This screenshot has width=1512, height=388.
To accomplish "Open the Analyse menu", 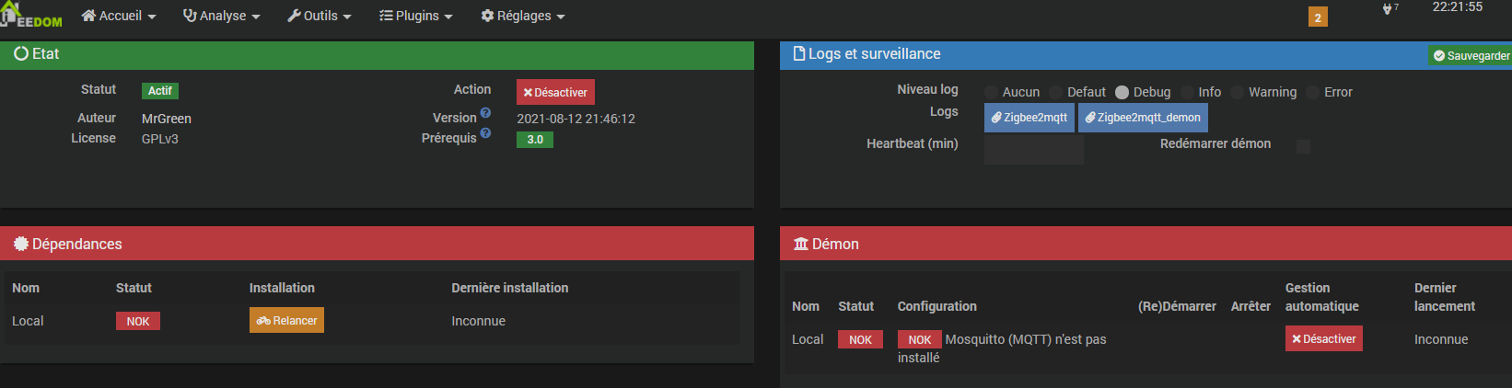I will click(222, 16).
